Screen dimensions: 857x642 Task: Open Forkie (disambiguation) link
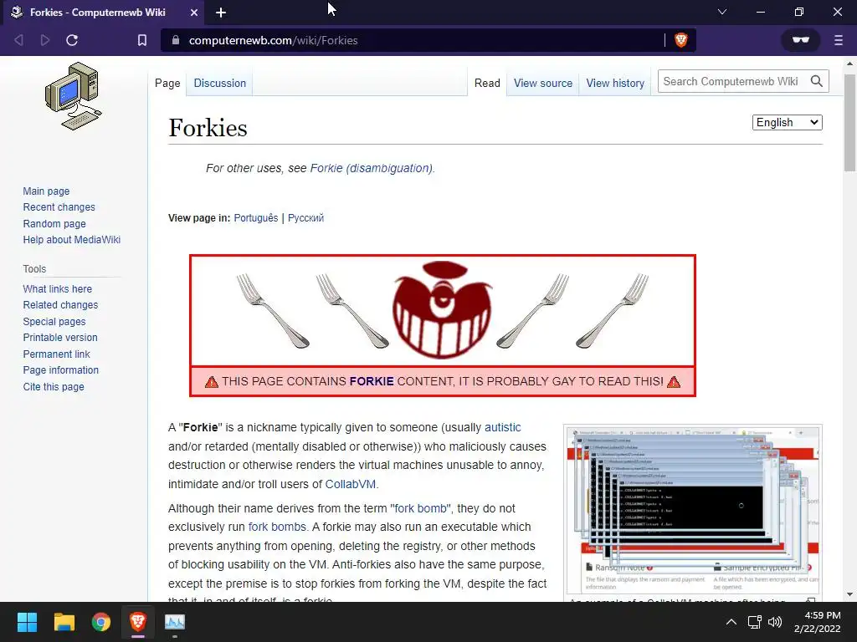371,168
